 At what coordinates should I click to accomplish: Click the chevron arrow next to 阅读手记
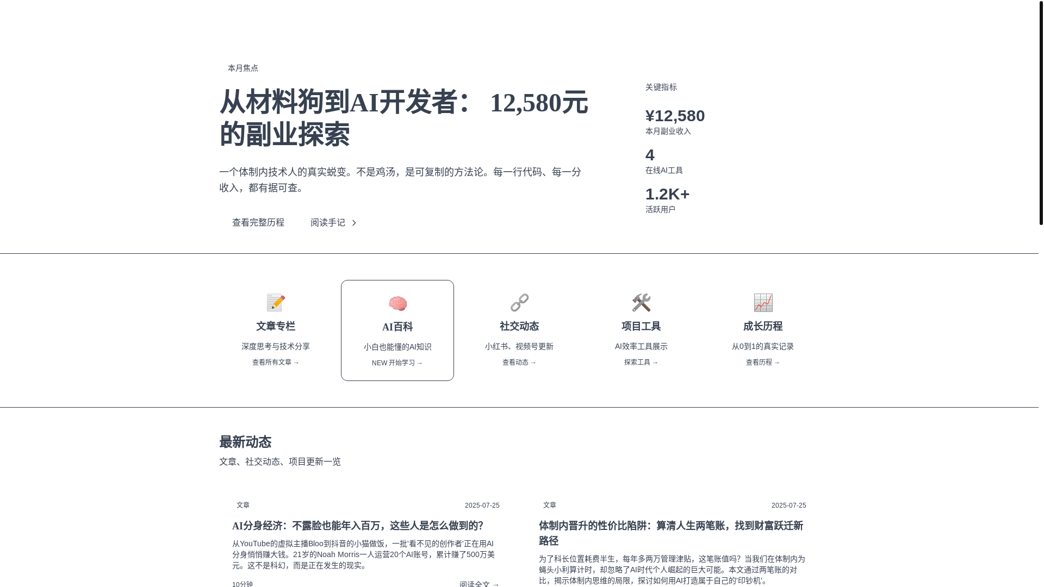354,223
